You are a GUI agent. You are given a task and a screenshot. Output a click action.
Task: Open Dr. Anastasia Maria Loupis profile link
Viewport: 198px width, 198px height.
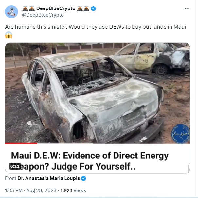(48, 178)
